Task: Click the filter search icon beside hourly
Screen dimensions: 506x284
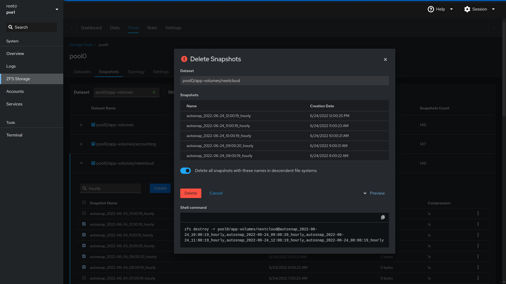Action: click(85, 188)
